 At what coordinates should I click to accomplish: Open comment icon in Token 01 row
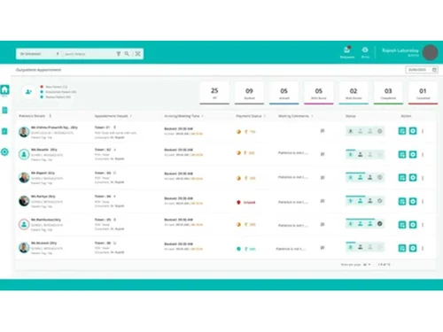[323, 131]
